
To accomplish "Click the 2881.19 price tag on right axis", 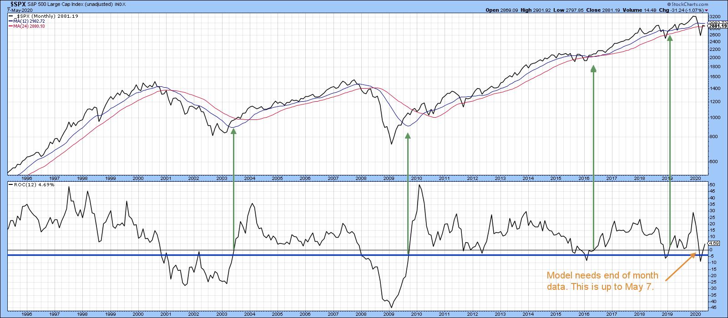I will pyautogui.click(x=718, y=26).
